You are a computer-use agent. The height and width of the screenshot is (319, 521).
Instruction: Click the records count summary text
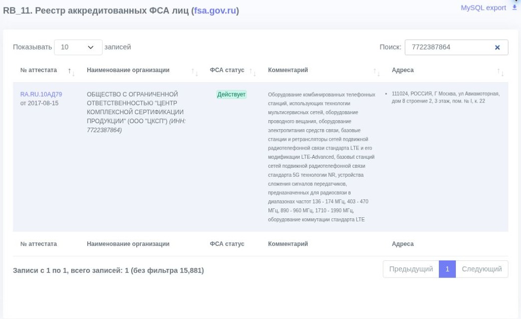(x=108, y=270)
